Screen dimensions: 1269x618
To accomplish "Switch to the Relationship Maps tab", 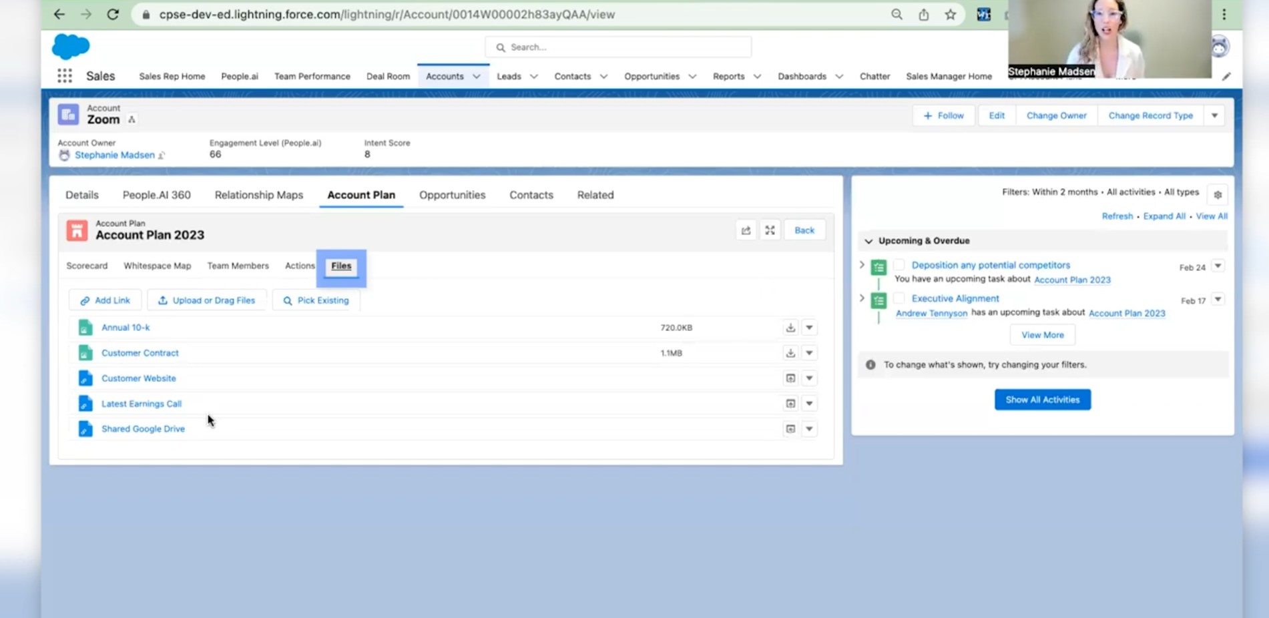I will 259,195.
